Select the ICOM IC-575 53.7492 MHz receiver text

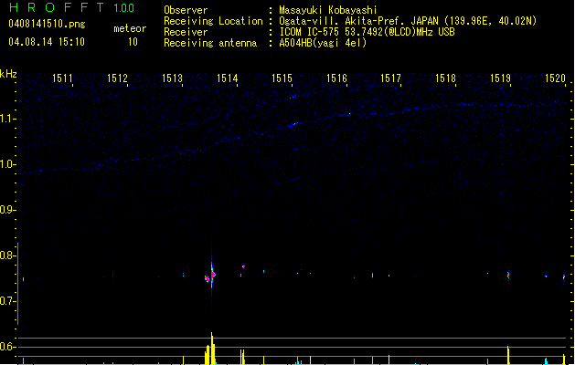tap(367, 32)
